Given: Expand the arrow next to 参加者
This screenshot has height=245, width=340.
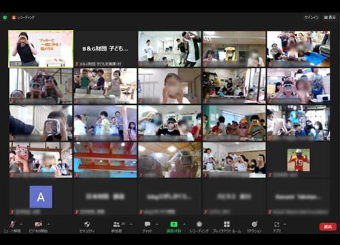Looking at the screenshot, I should pyautogui.click(x=131, y=225).
